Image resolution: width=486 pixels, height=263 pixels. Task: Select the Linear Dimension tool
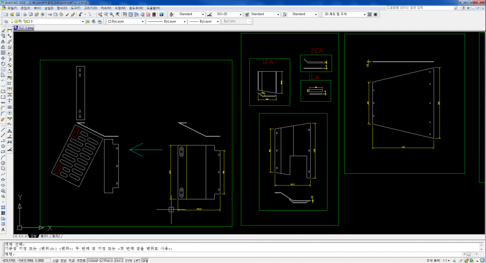coord(10,30)
